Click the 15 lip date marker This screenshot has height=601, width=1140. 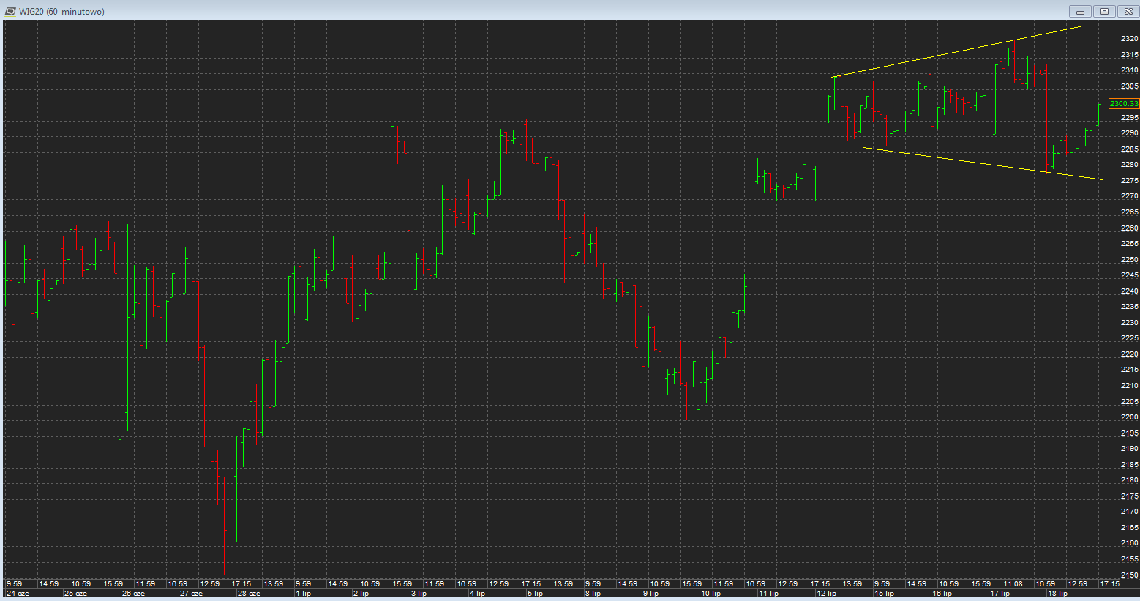(x=885, y=594)
